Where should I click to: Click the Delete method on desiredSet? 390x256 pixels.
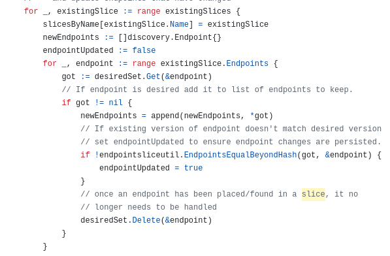[x=146, y=220]
